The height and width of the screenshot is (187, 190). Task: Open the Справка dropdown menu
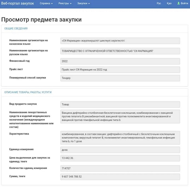pyautogui.click(x=46, y=3)
